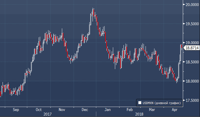This screenshot has height=117, width=200.
Task: Click the Feb month marker
Action: [x=130, y=110]
